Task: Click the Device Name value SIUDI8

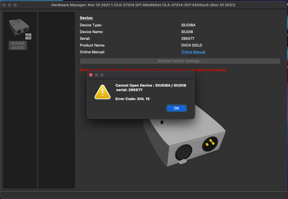Action: click(187, 32)
